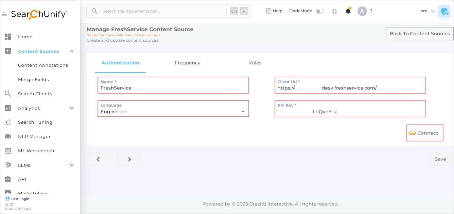Image resolution: width=454 pixels, height=214 pixels.
Task: Click the hamburger menu icon beside logo
Action: pos(4,14)
